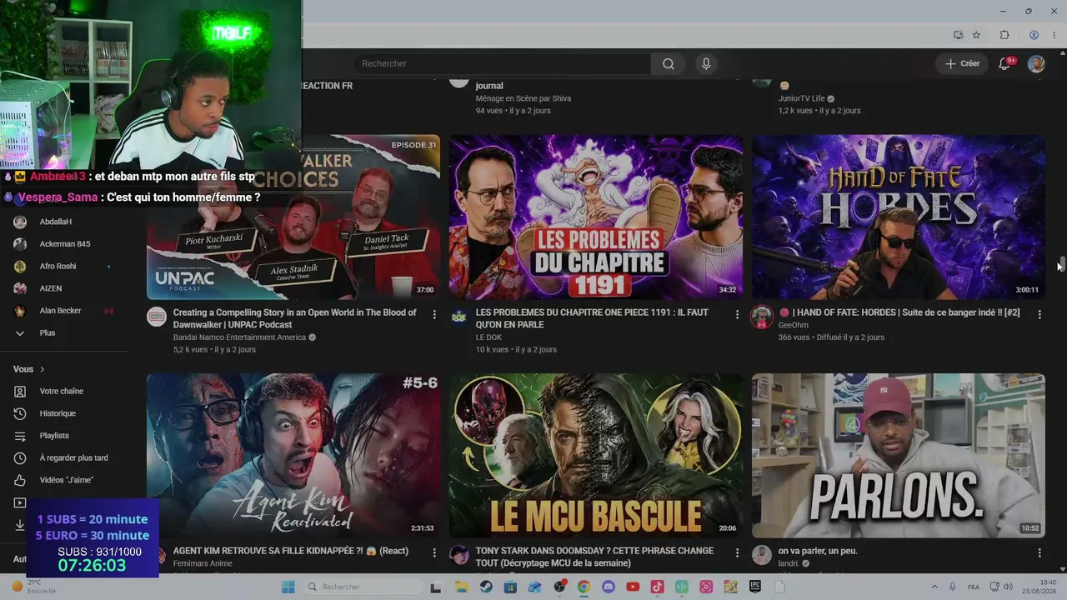The height and width of the screenshot is (600, 1067).
Task: Activate voice search microphone icon
Action: click(x=706, y=64)
